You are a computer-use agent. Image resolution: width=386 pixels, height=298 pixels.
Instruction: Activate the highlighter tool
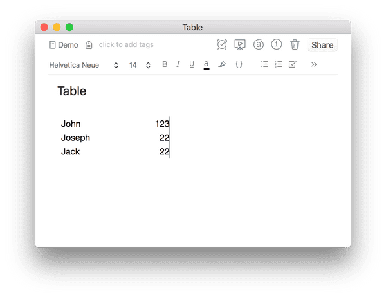[222, 64]
